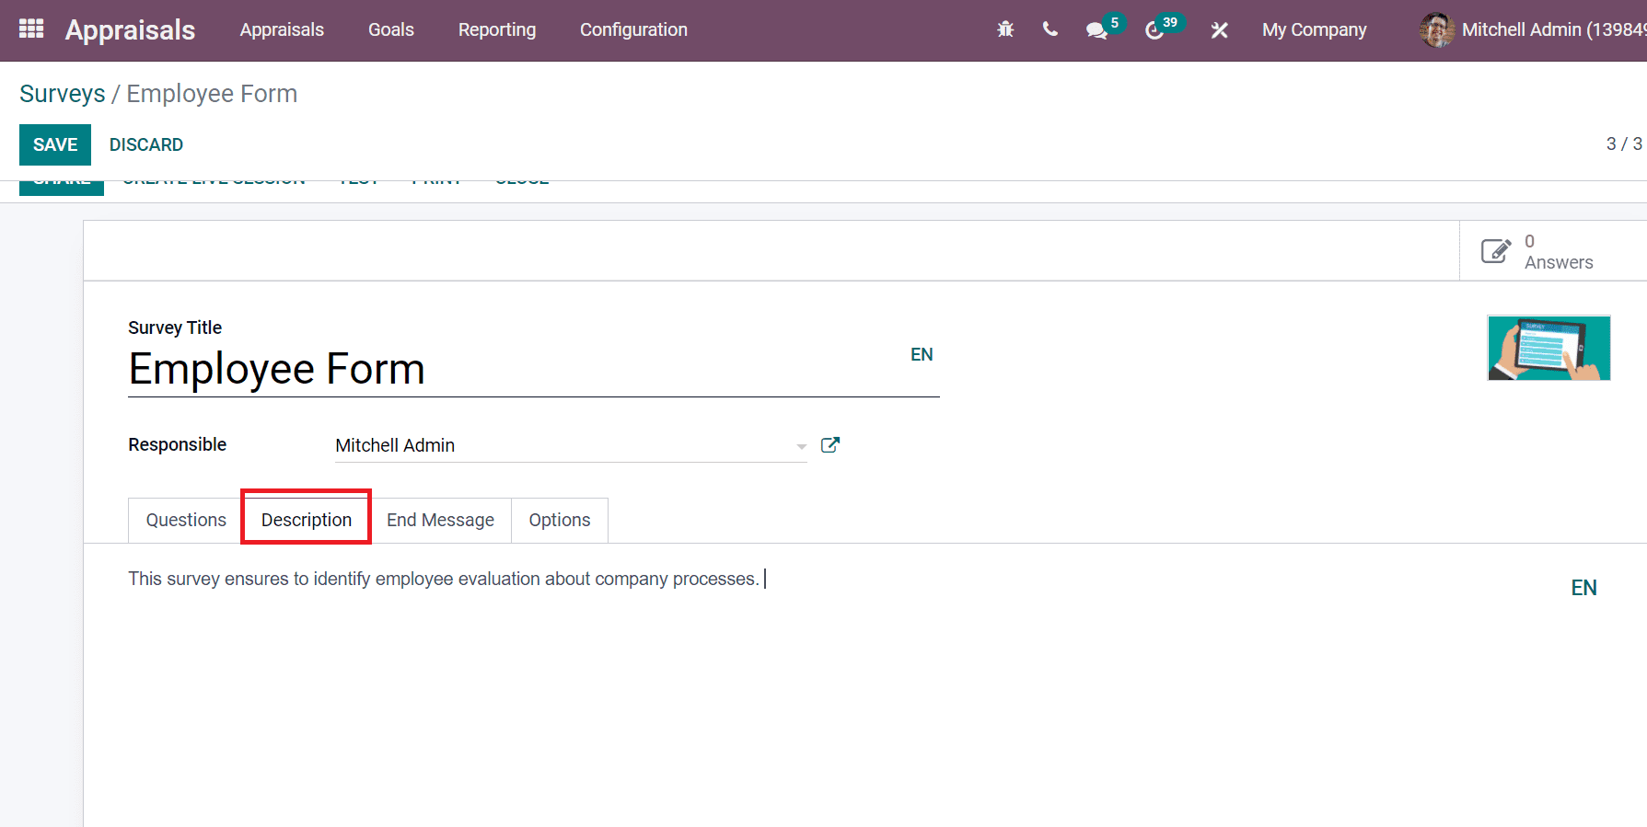1647x827 pixels.
Task: Click the debug bug icon
Action: click(x=1005, y=29)
